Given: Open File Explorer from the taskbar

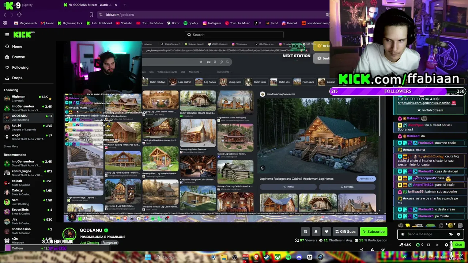Looking at the screenshot, I should pyautogui.click(x=224, y=257).
